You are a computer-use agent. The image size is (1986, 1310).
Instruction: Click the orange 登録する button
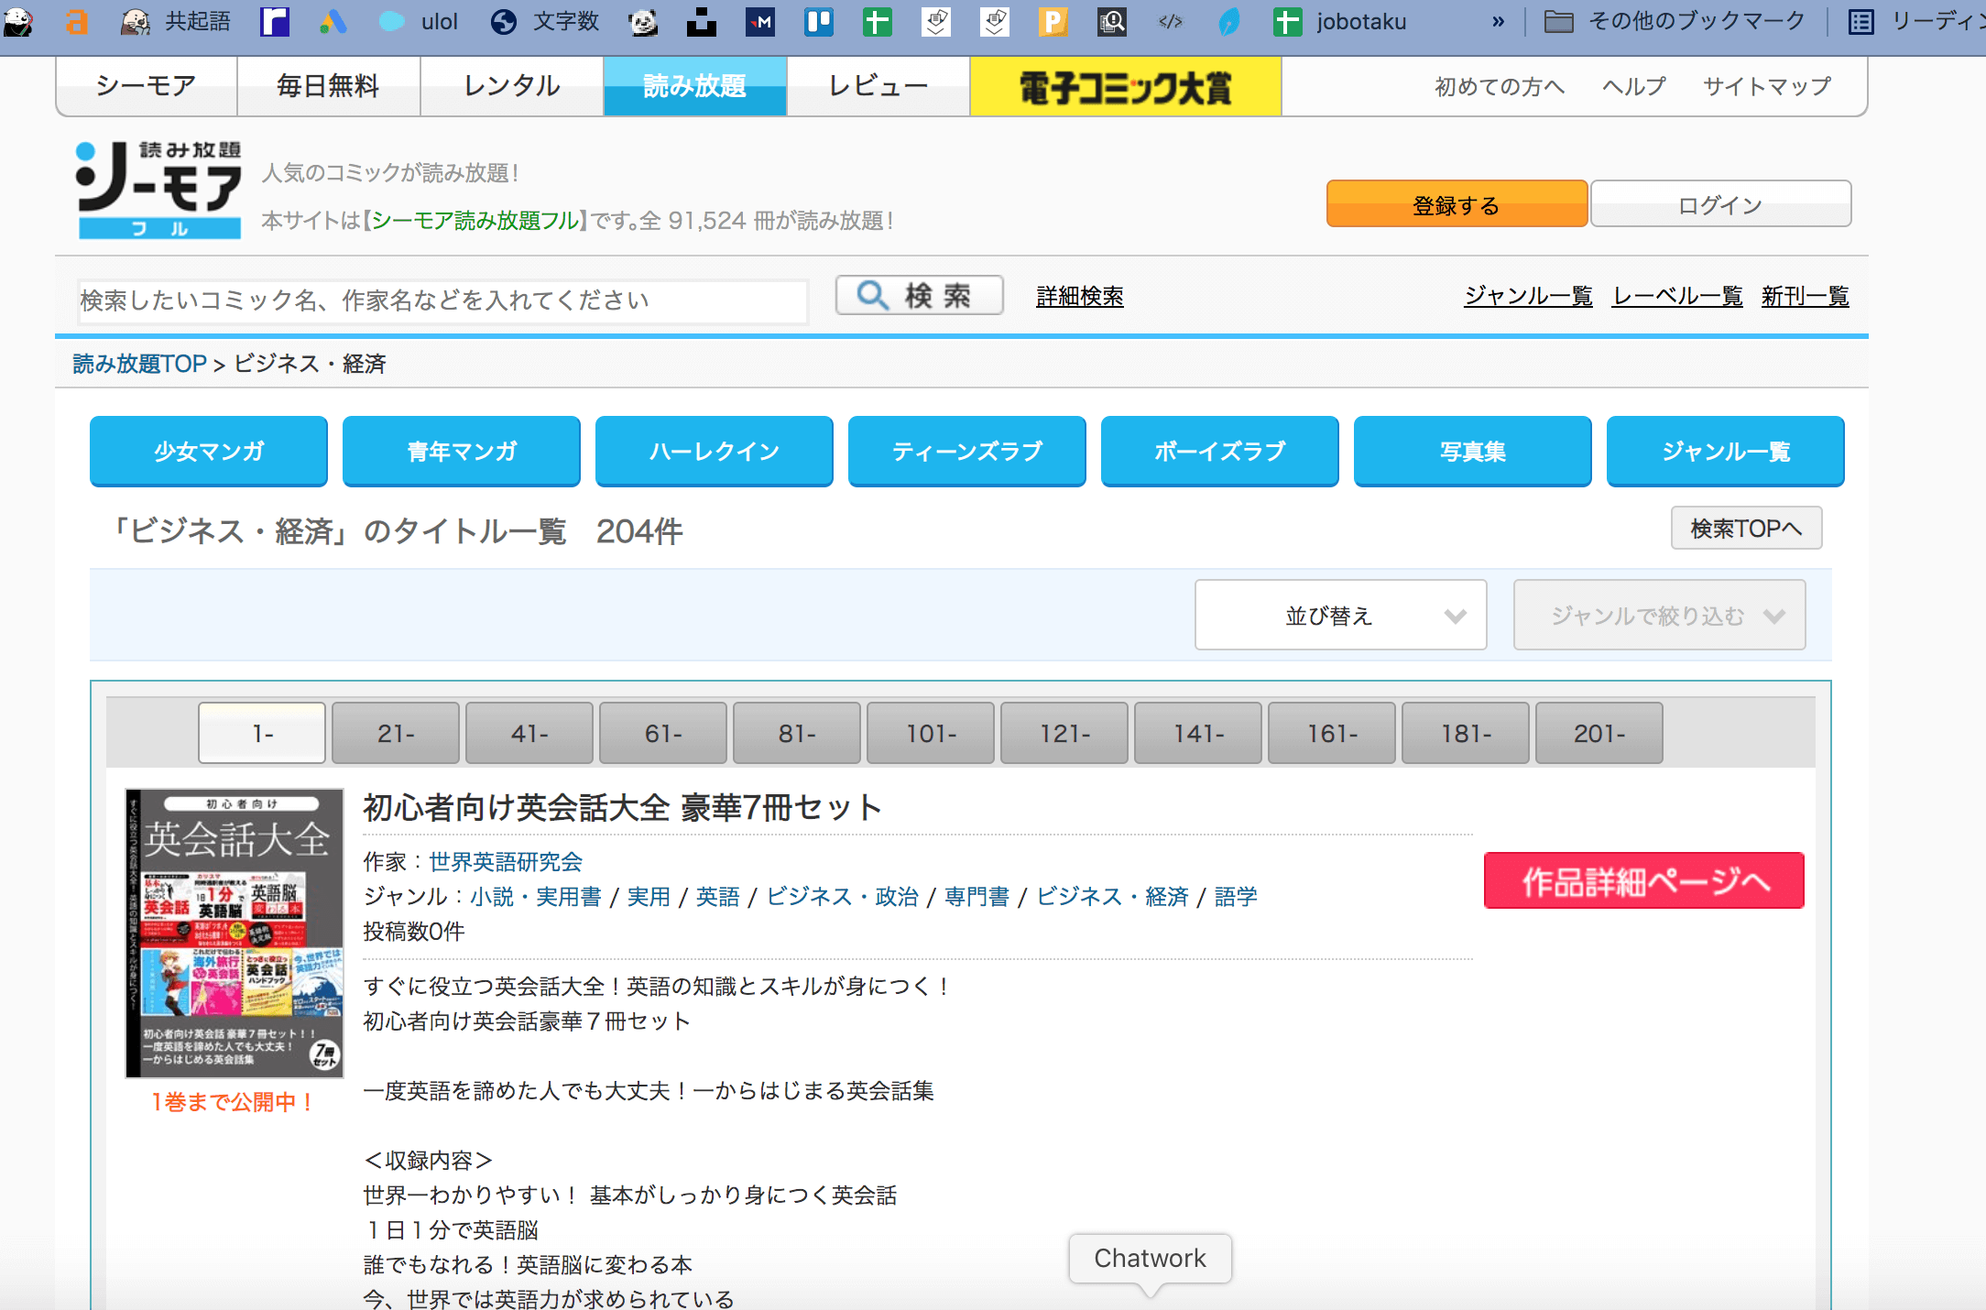(1457, 204)
